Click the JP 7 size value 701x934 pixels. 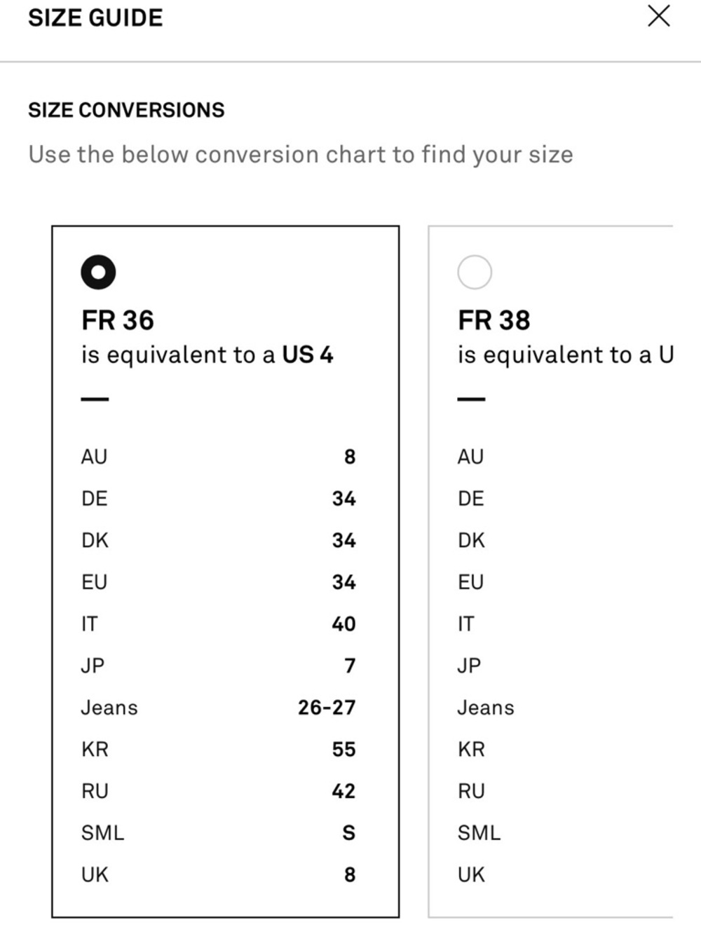coord(350,666)
